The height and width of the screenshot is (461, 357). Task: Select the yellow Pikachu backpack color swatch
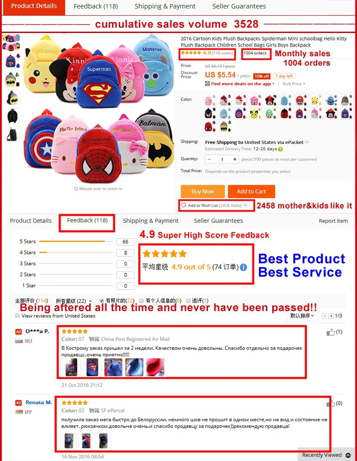(316, 100)
